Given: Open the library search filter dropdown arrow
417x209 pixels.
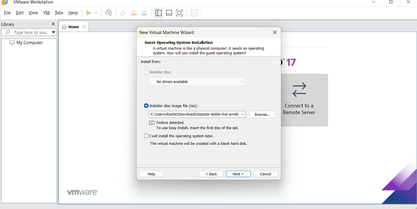Looking at the screenshot, I should [53, 33].
